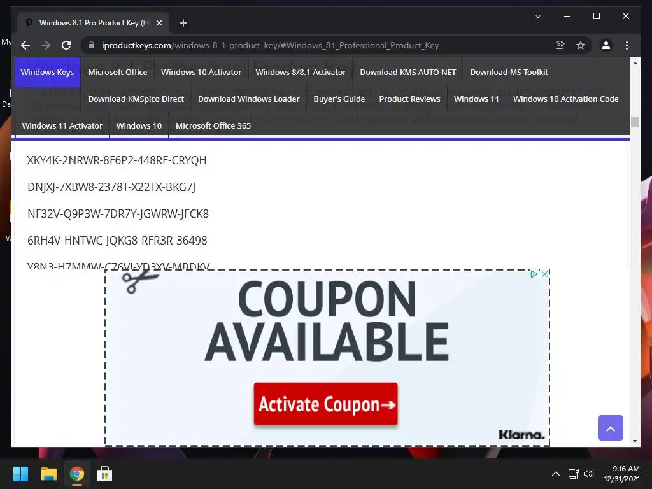Open Buyer's Guide page
652x489 pixels.
339,99
